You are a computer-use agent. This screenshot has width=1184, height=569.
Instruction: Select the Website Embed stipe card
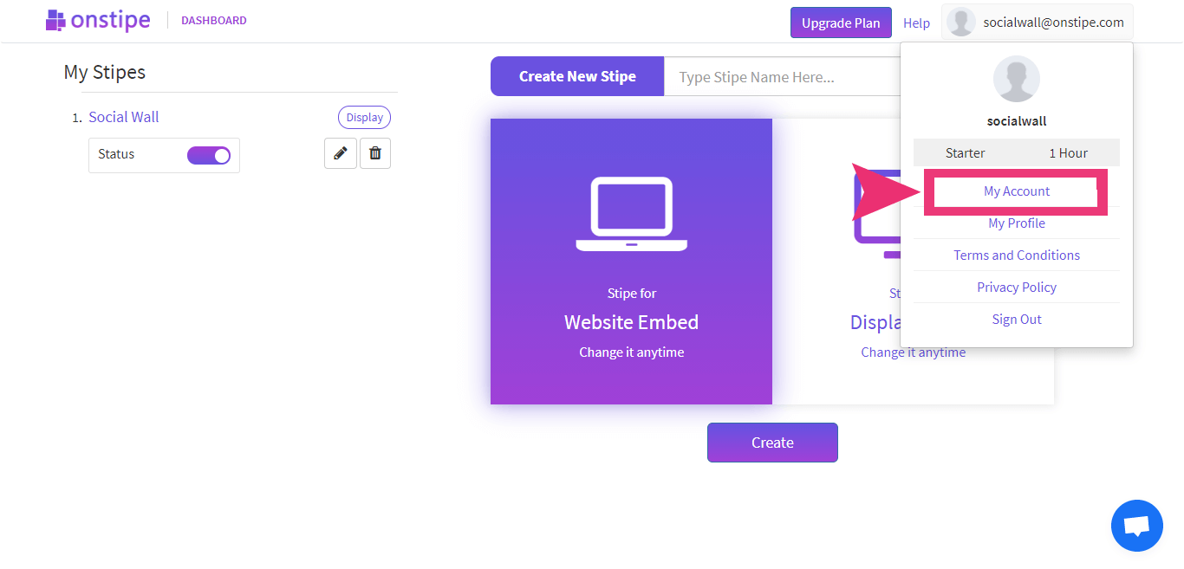631,262
